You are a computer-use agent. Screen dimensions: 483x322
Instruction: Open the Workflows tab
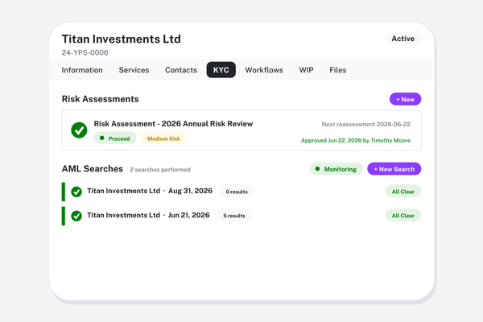pyautogui.click(x=264, y=70)
